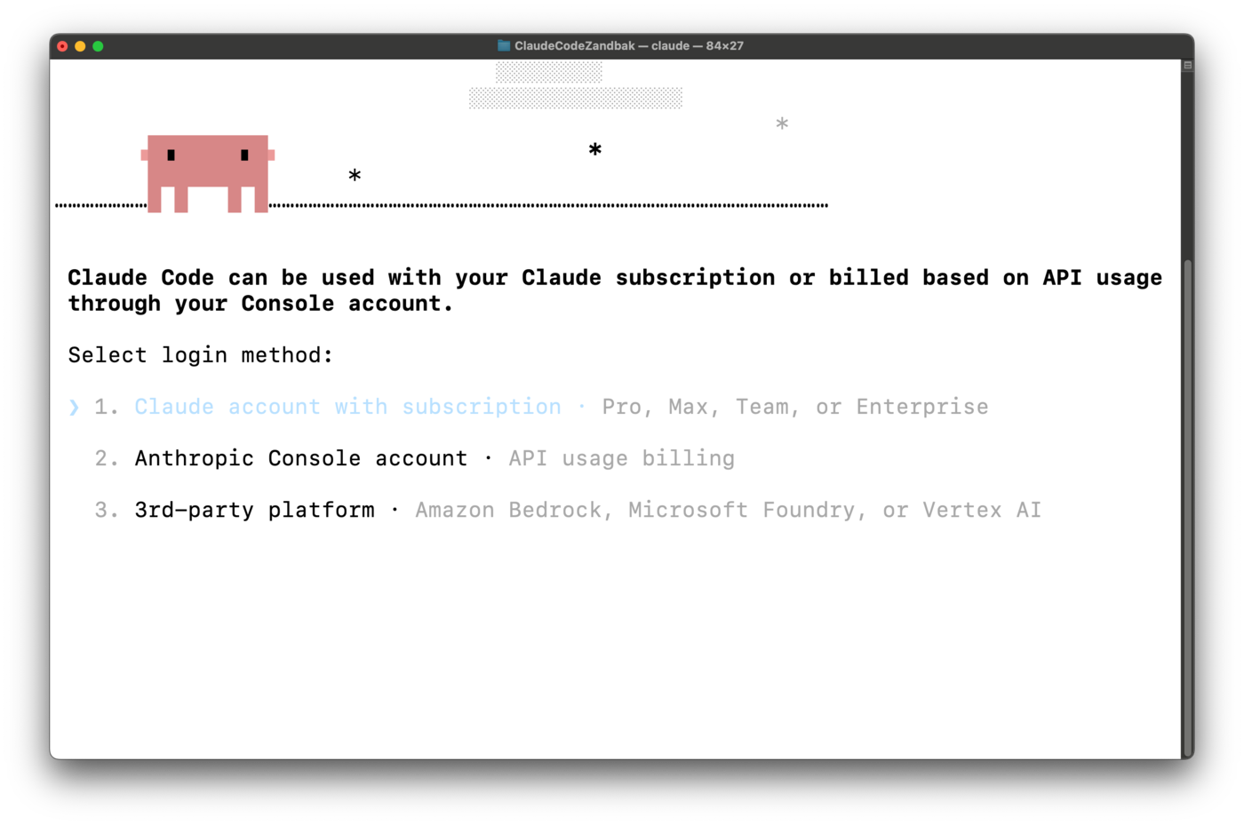Minimize the terminal with the yellow button
This screenshot has width=1244, height=825.
80,46
